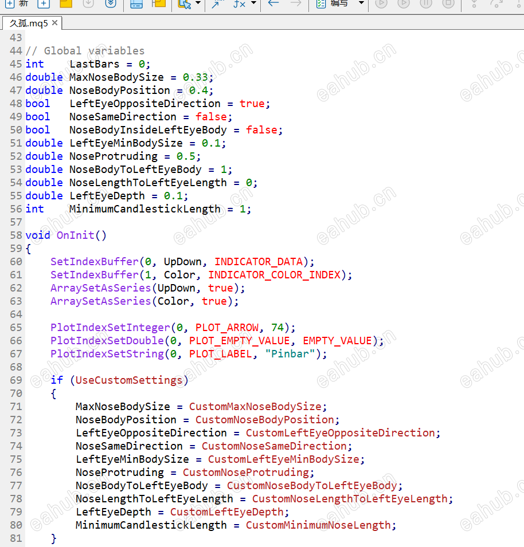Click 'MaxNoseBodySize' on line 46
This screenshot has width=524, height=547.
[x=116, y=77]
